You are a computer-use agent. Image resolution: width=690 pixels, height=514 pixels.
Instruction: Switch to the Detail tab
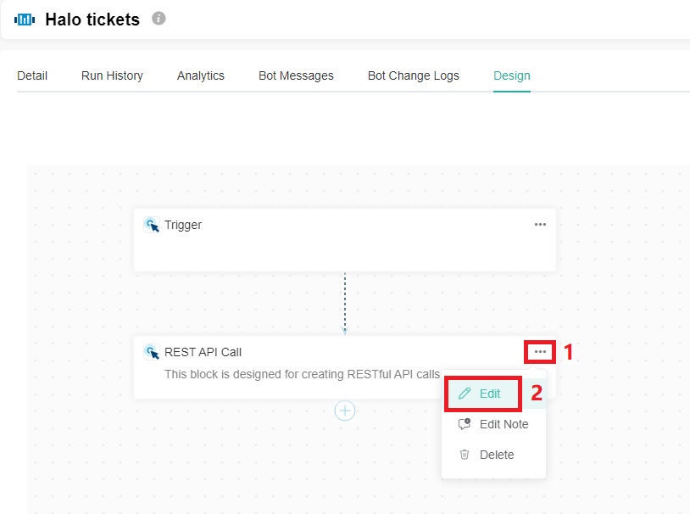pyautogui.click(x=32, y=75)
